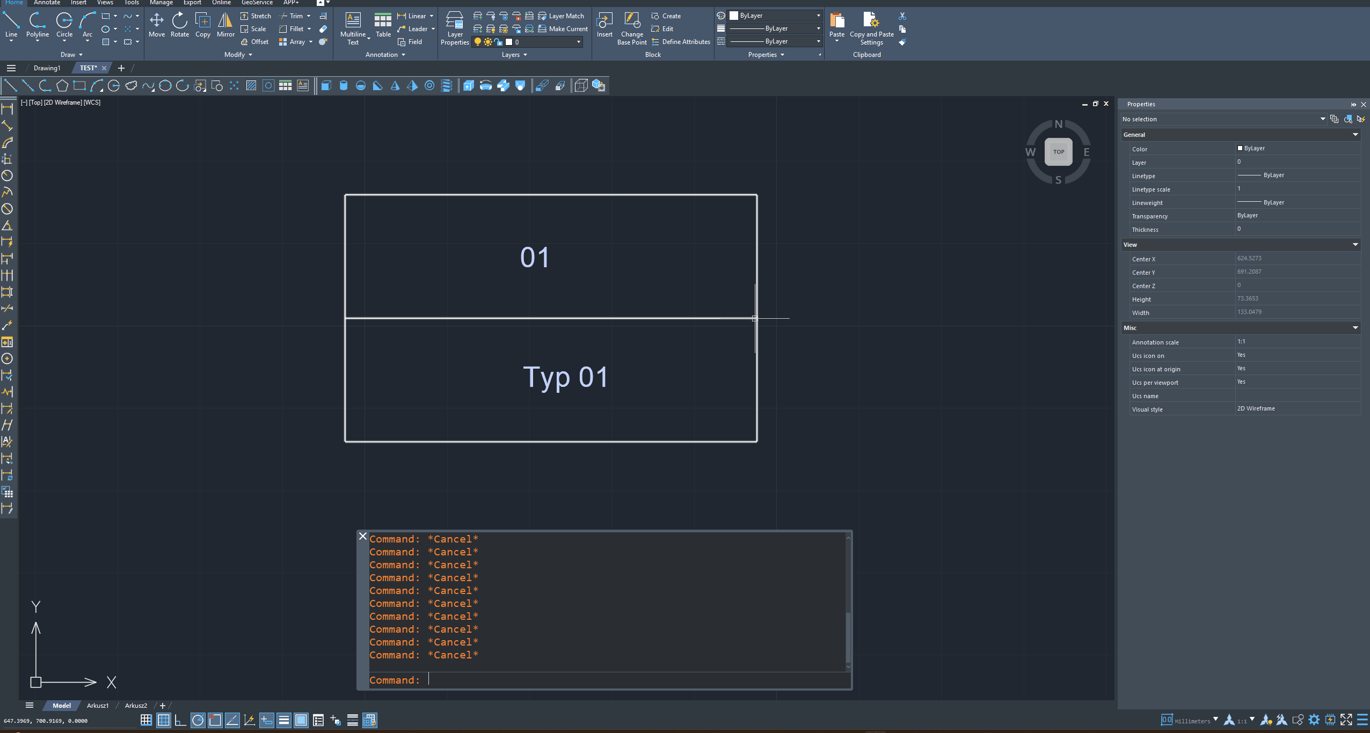
Task: Activate the Mirror tool
Action: tap(225, 25)
